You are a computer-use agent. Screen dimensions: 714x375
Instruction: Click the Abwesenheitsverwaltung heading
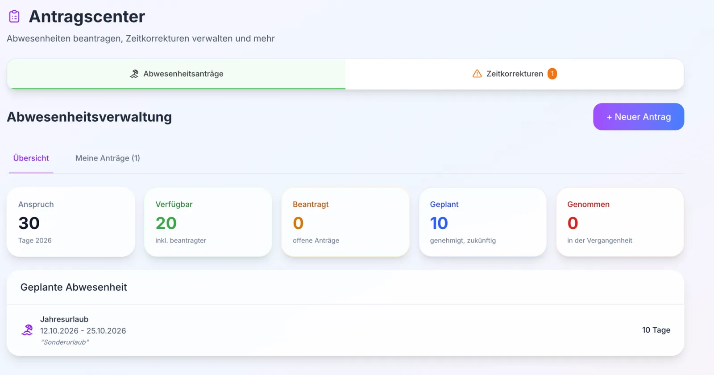(x=89, y=117)
